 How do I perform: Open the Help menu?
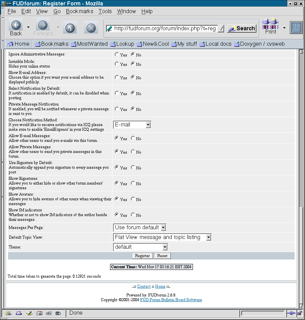(147, 11)
